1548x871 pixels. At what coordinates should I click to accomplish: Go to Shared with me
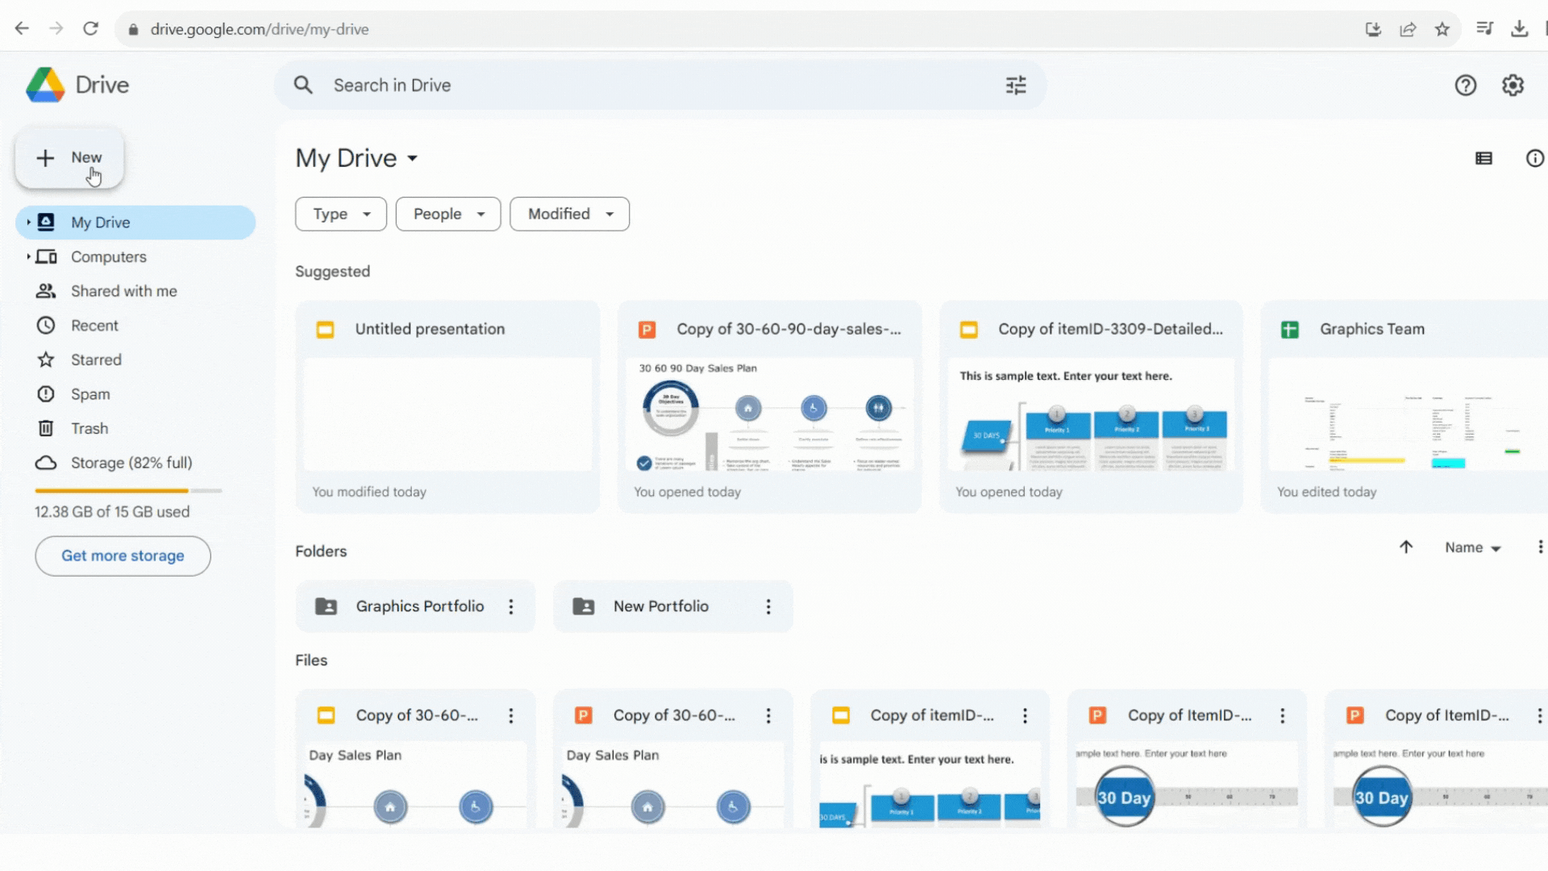[123, 291]
